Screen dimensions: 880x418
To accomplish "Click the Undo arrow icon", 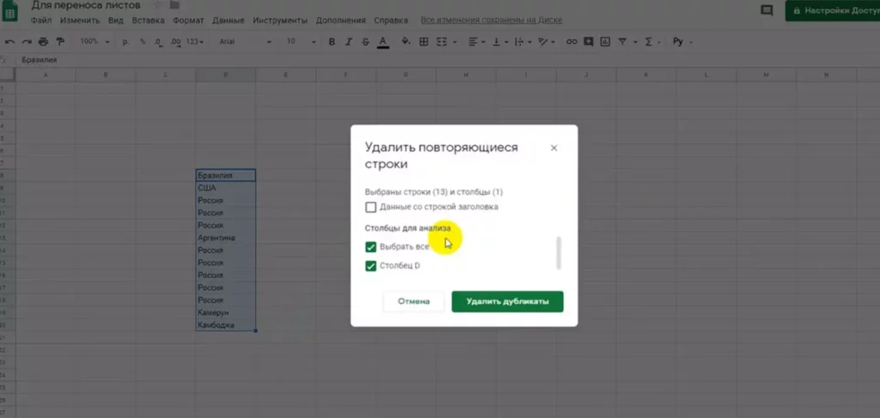I will click(10, 42).
